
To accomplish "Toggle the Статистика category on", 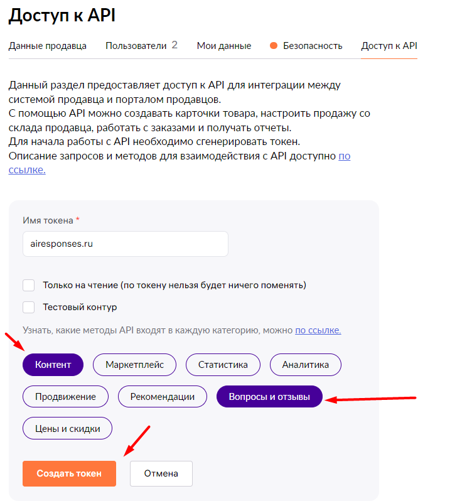I will (x=223, y=365).
